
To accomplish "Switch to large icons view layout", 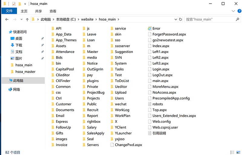I will (238, 152).
